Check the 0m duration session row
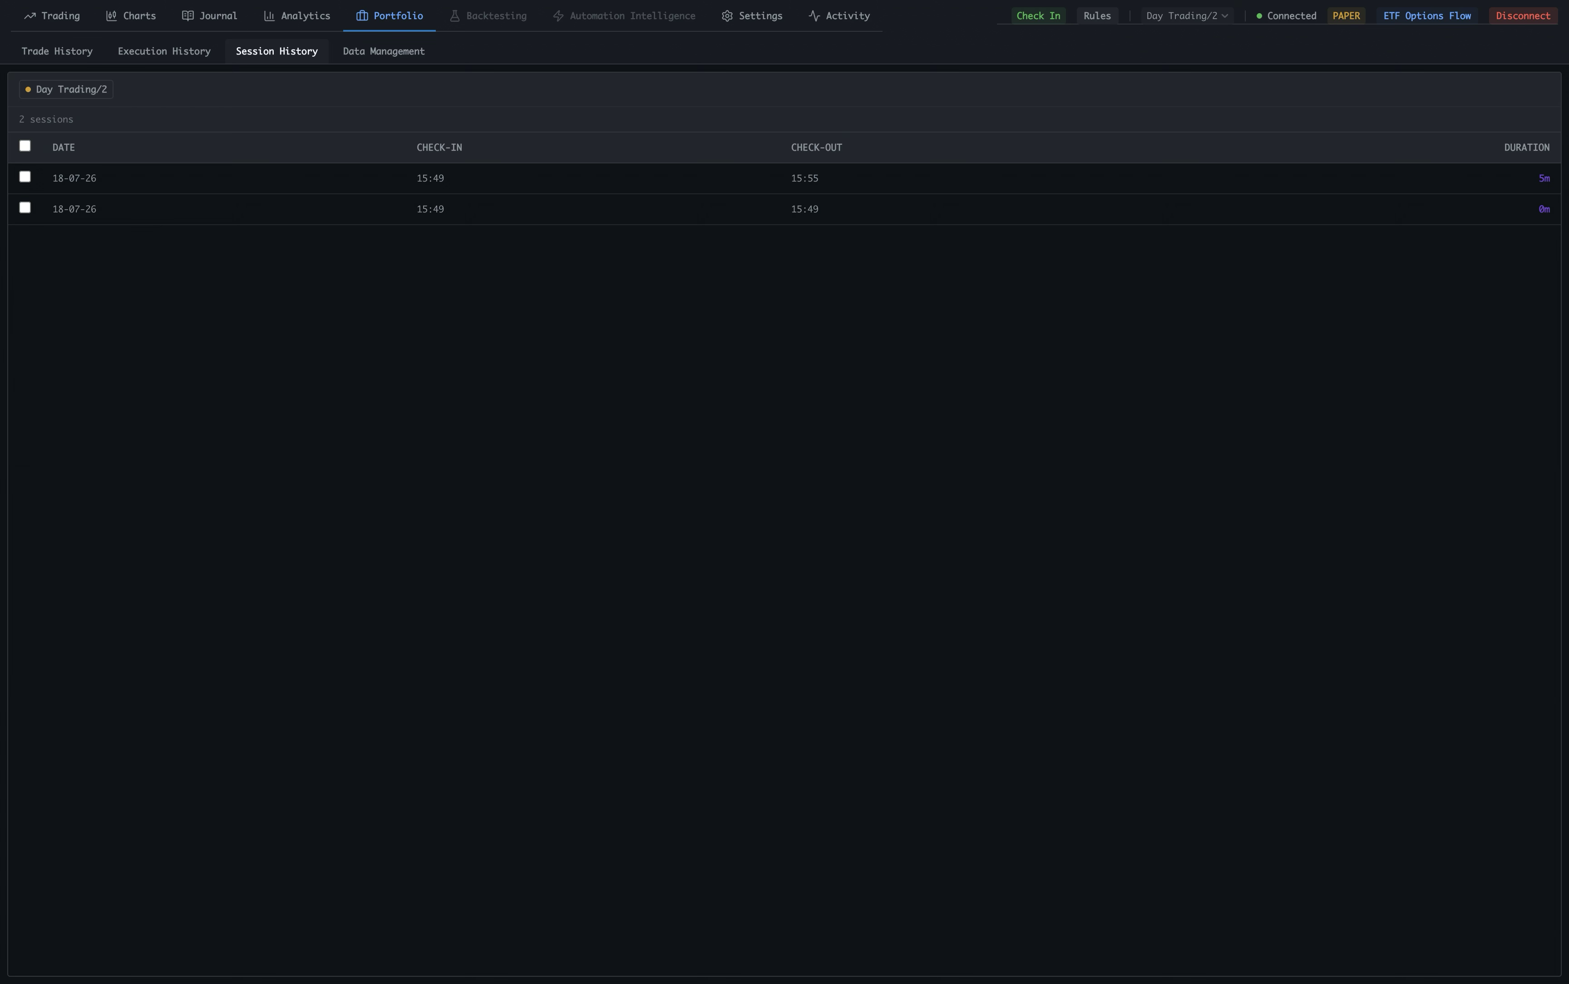 (25, 207)
